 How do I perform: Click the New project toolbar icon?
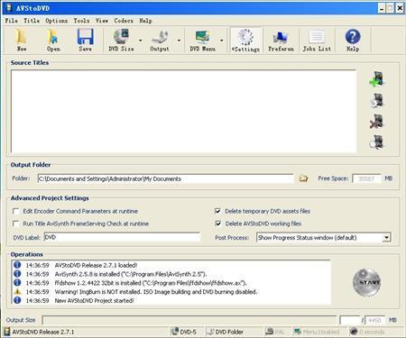(x=21, y=41)
